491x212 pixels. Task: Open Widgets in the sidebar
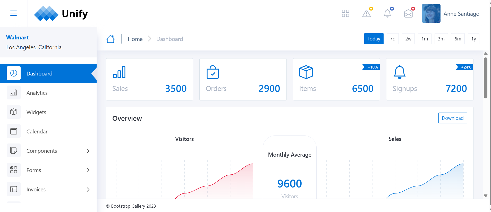pos(36,112)
